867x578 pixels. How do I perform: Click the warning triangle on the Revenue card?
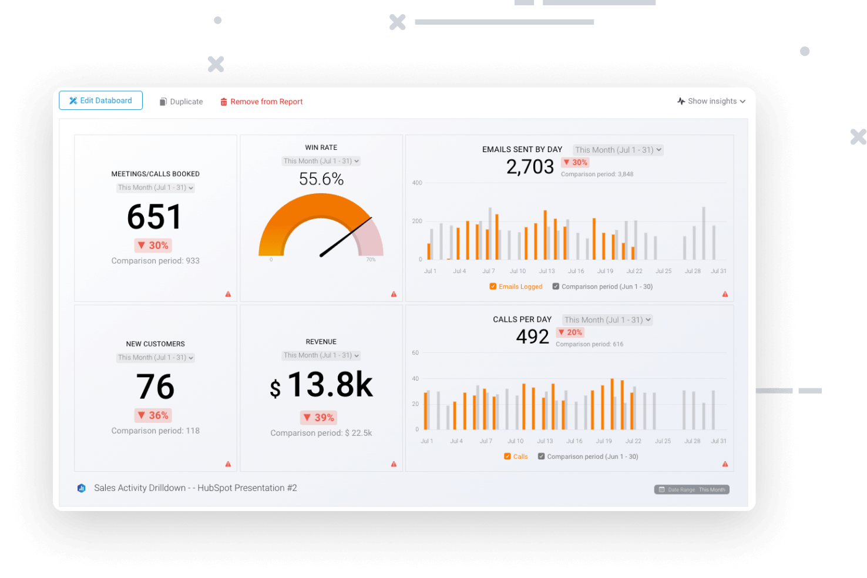coord(394,463)
